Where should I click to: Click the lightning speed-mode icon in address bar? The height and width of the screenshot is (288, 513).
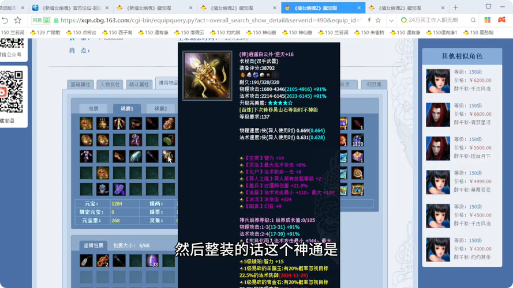(369, 20)
